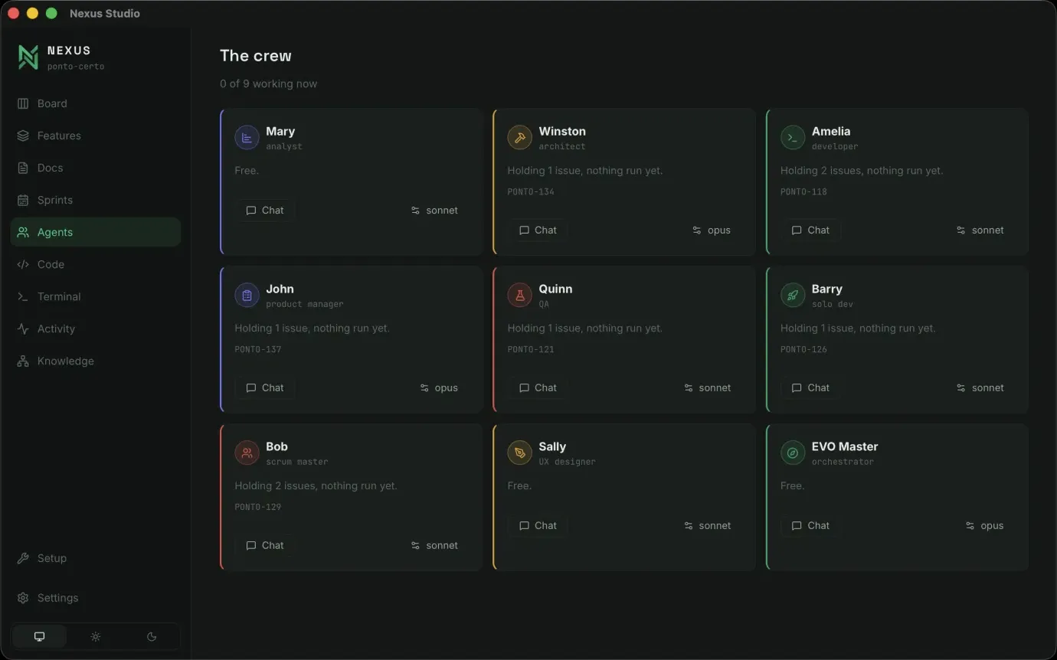Click Quinn's QA flask avatar icon
This screenshot has height=660, width=1057.
click(x=519, y=296)
